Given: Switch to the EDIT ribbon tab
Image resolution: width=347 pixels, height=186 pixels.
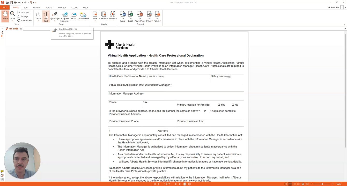Looking at the screenshot, I should click(x=26, y=7).
